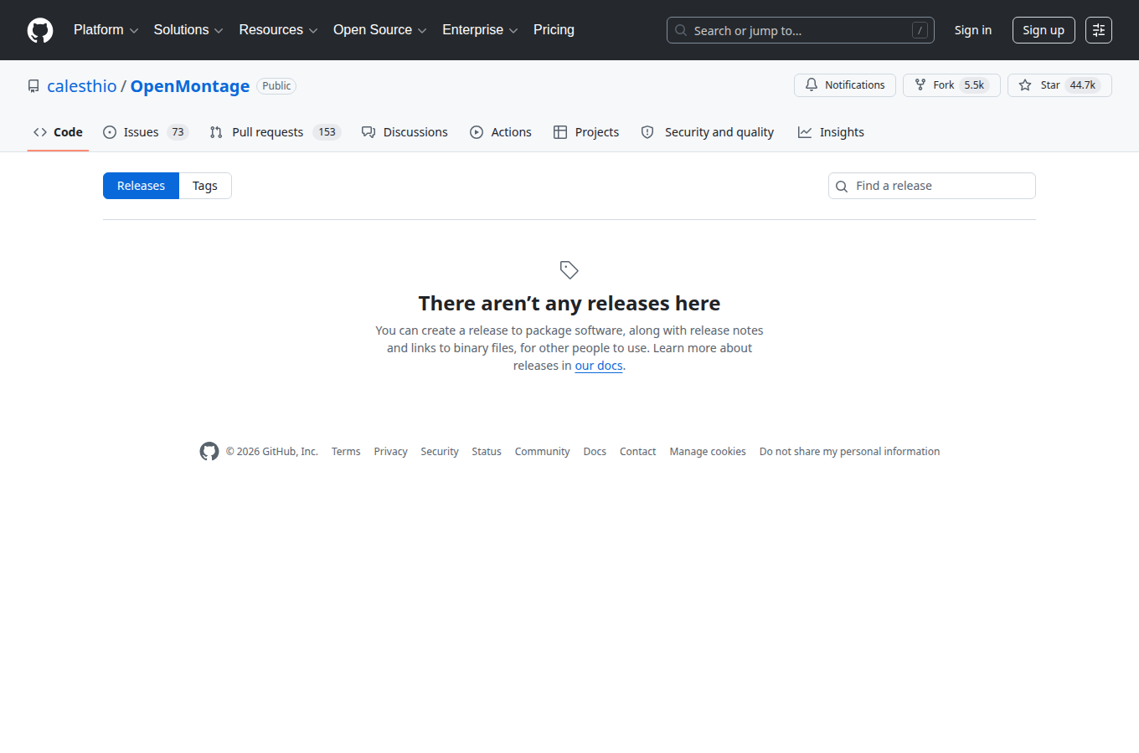The image size is (1139, 753).
Task: Click the Issues count badge 73
Action: point(178,132)
